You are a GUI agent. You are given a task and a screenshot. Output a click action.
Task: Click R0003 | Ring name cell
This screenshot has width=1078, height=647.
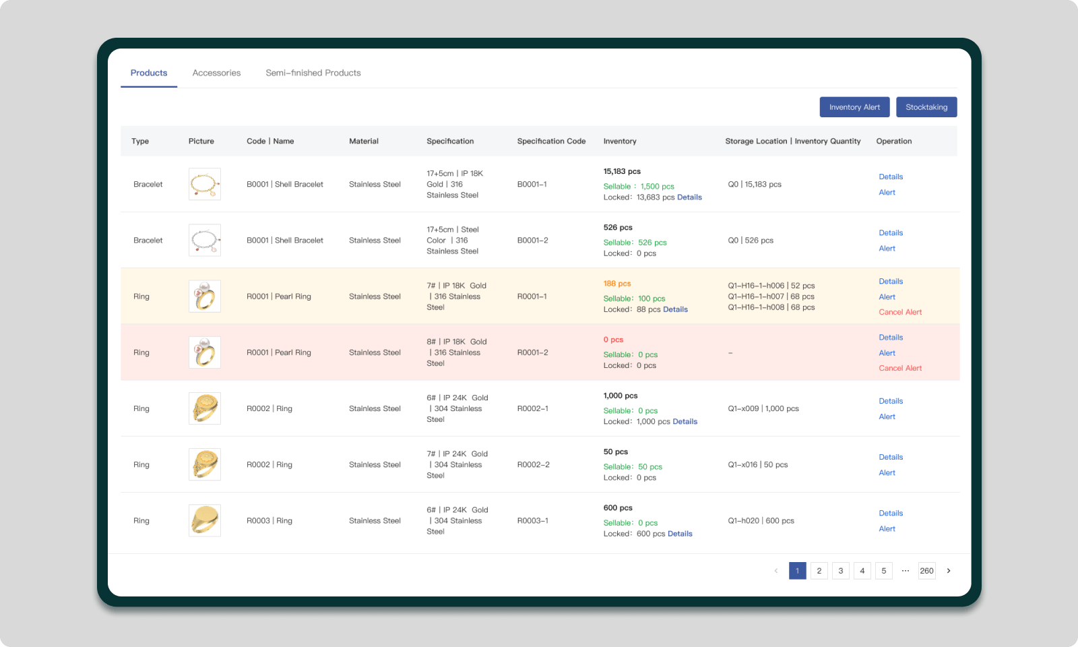point(269,520)
